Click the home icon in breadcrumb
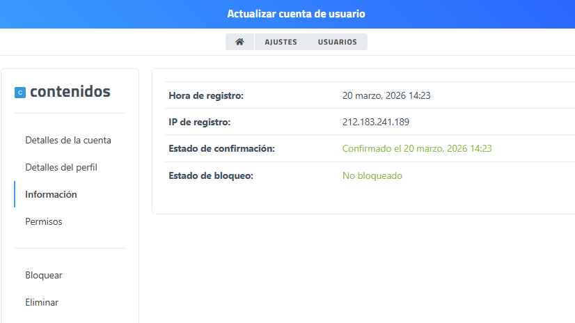This screenshot has height=323, width=575. (x=239, y=42)
